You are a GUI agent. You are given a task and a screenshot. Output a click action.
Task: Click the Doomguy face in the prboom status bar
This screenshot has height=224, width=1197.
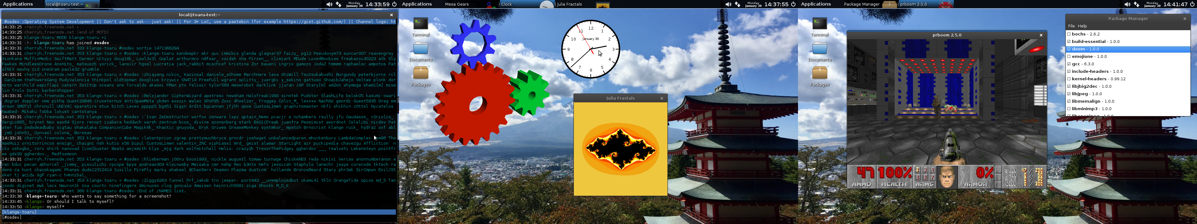(947, 177)
